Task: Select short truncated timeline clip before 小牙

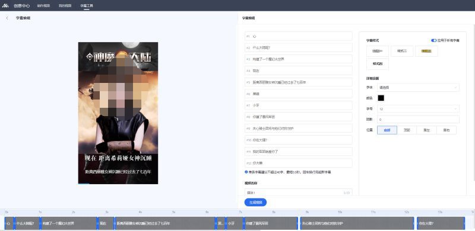Action: tap(221, 223)
